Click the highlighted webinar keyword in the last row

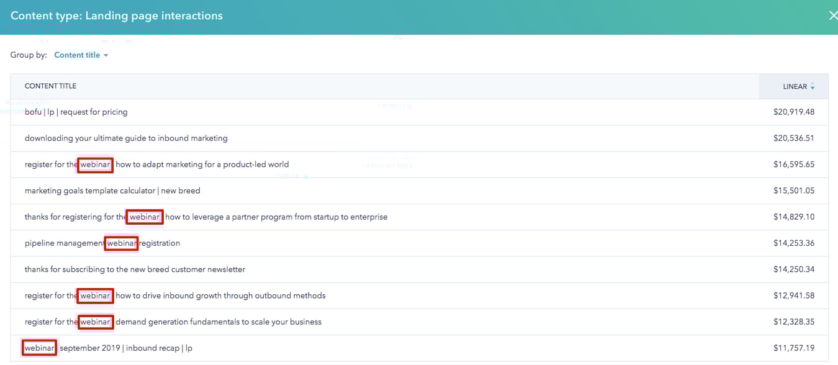coord(38,348)
